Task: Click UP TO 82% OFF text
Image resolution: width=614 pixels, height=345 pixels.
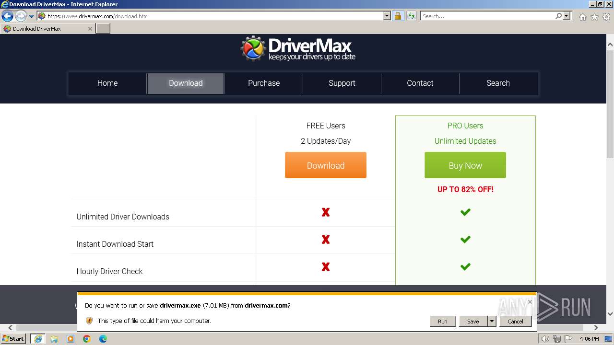Action: click(x=465, y=189)
